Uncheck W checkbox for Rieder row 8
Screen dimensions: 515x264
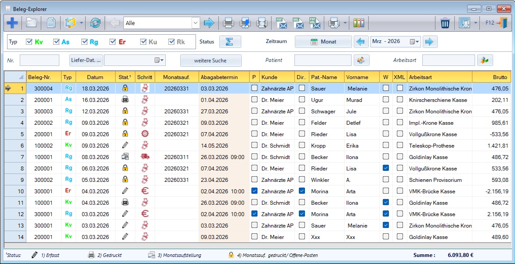[385, 168]
